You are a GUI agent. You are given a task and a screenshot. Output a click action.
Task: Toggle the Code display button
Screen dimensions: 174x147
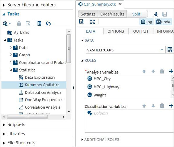(163, 22)
